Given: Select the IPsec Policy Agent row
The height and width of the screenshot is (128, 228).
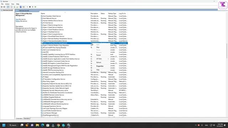Looking at the screenshot, I should 84,81.
